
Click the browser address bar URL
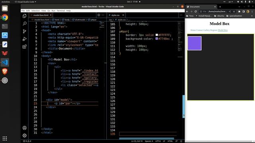pos(218,12)
